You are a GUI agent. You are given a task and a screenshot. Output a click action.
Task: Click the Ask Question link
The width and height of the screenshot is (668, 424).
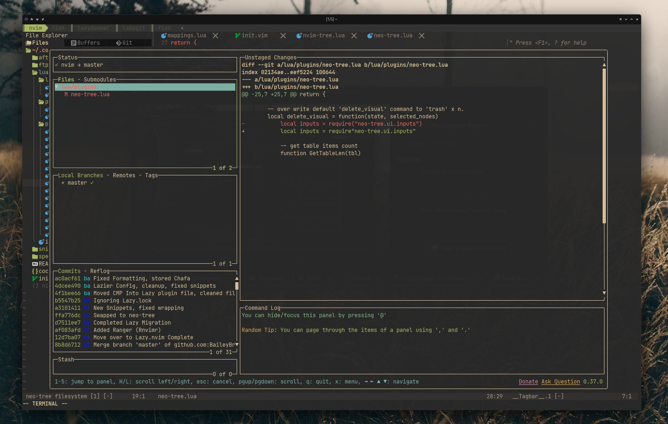pos(560,382)
